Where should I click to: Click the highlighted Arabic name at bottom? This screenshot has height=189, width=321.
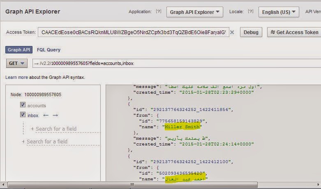[x=185, y=179]
